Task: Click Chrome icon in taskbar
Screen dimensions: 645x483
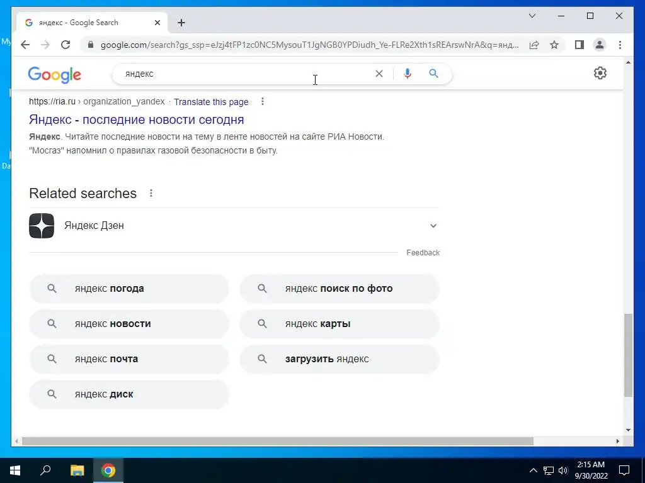Action: 108,470
